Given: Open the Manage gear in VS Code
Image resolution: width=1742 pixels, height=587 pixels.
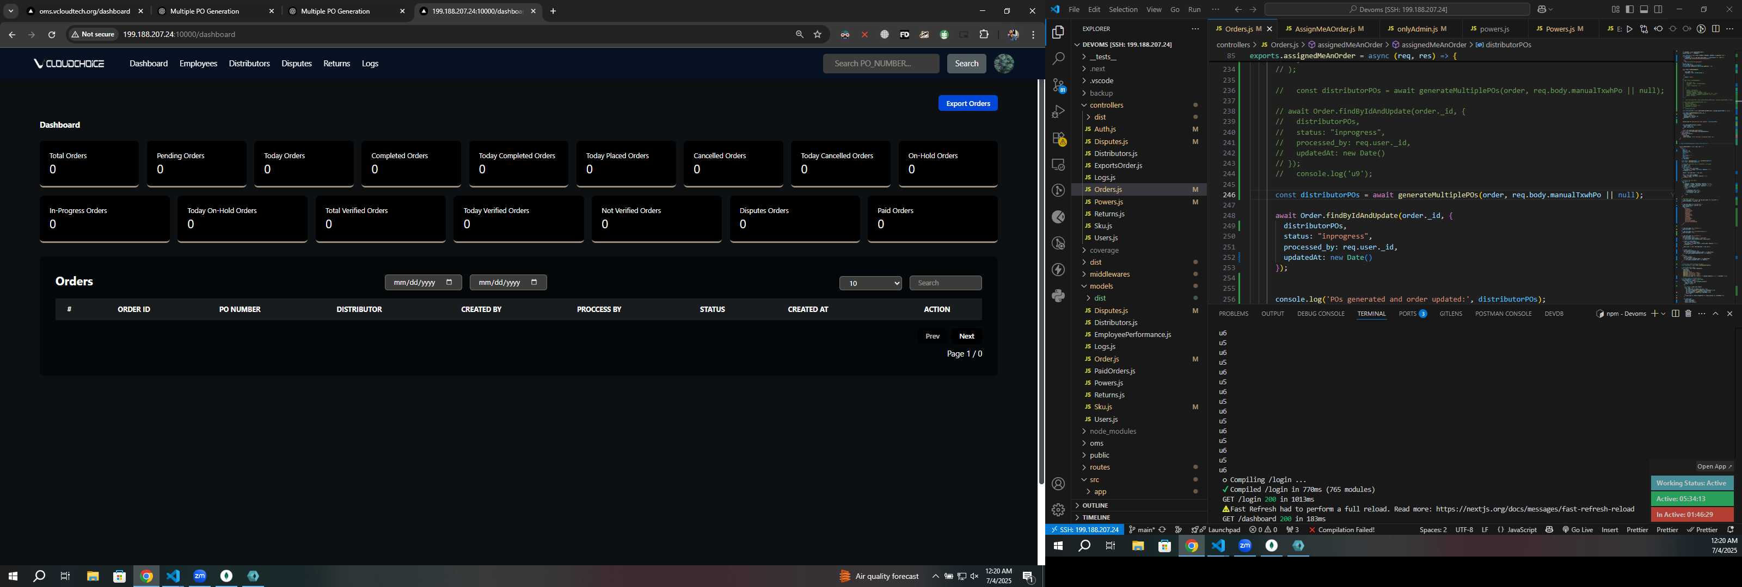Looking at the screenshot, I should pyautogui.click(x=1058, y=510).
